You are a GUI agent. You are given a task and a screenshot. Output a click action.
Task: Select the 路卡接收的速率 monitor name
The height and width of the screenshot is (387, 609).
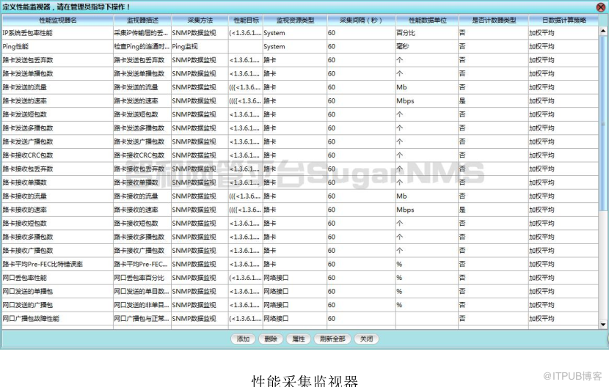click(24, 210)
